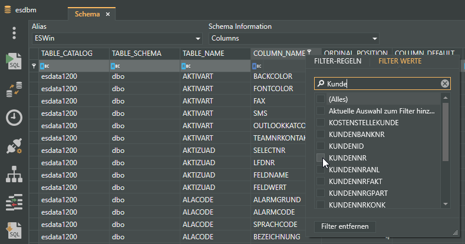
Task: Clear the Kunde search text
Action: click(x=444, y=83)
